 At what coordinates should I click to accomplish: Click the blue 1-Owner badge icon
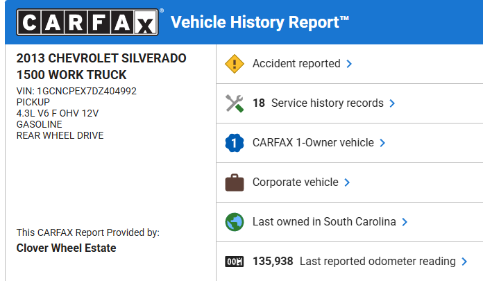click(x=235, y=143)
